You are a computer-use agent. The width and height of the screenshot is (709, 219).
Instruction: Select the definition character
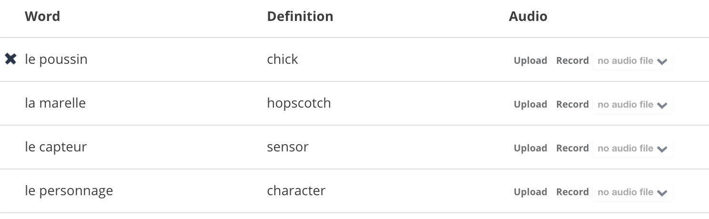tap(296, 191)
